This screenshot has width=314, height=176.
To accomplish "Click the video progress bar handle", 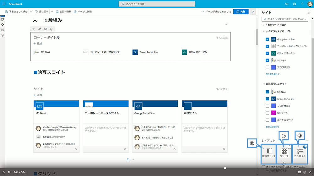I will coord(225,168).
